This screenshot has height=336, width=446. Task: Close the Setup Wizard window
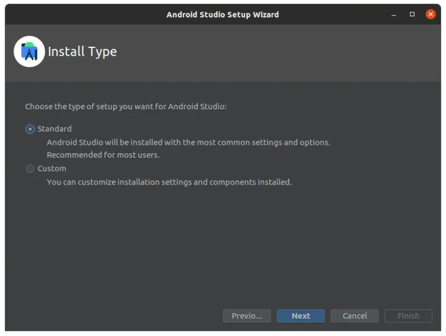pyautogui.click(x=430, y=14)
